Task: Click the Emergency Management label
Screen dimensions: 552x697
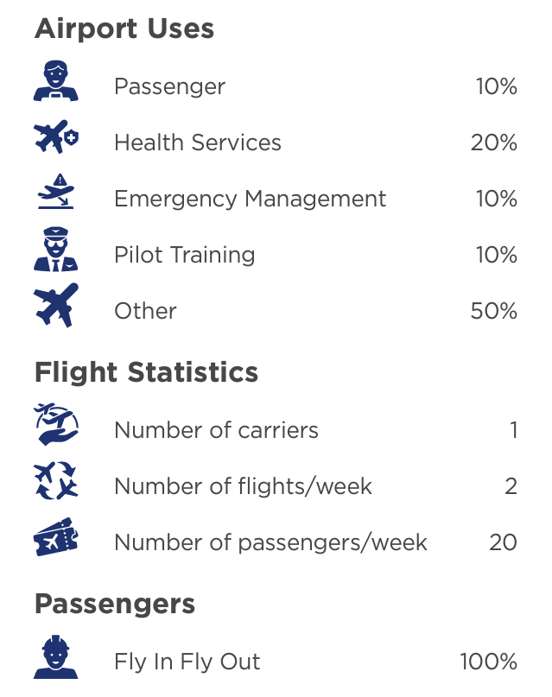Action: (251, 200)
